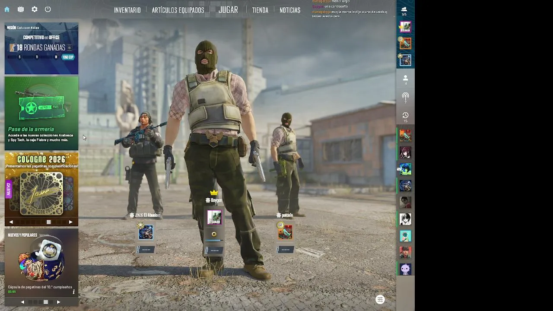Show previous Cologne 2026 carousel slide

click(11, 222)
